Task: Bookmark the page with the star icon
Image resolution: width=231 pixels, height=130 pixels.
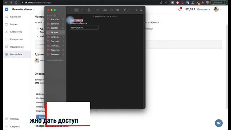Action: (x=166, y=3)
